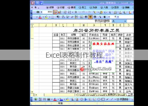Click the Format Painter brush icon
Image resolution: width=148 pixels, height=106 pixels.
point(95,12)
